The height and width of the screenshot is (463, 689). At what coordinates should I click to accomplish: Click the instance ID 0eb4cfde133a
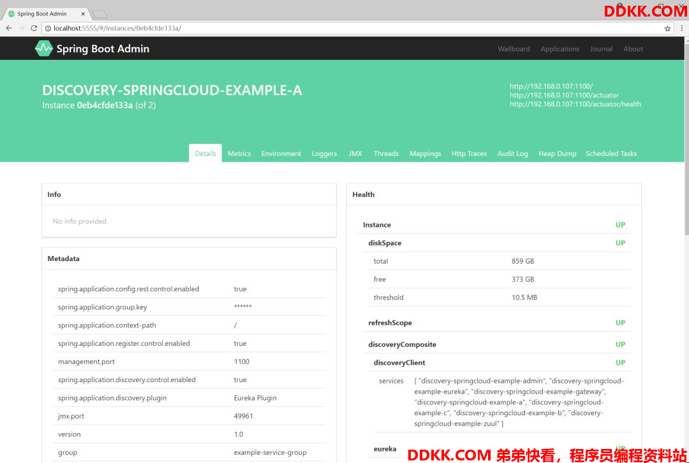point(105,105)
